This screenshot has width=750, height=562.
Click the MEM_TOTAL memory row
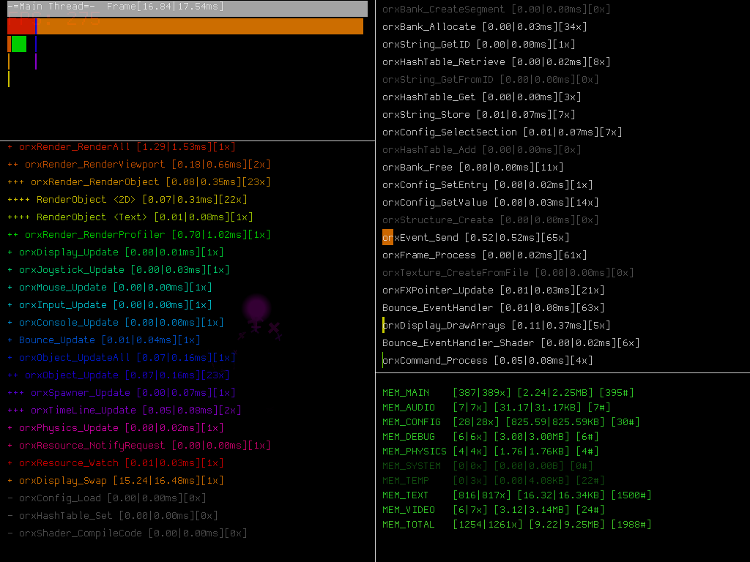pos(517,525)
